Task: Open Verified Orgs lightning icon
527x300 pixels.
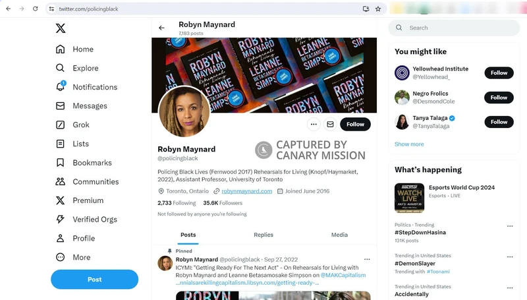Action: (60, 220)
